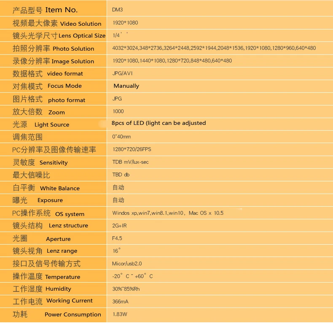Click the 'Item No.' label cell

tap(53, 8)
